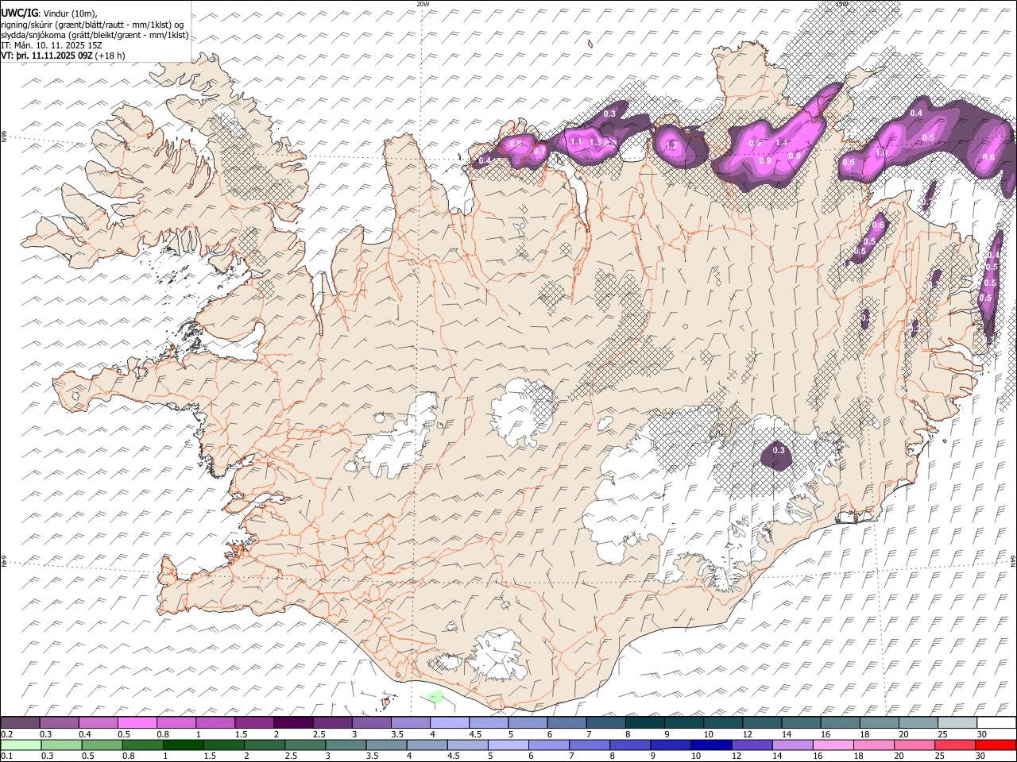Image resolution: width=1017 pixels, height=762 pixels.
Task: Click the small green rain patch off south coast
Action: pos(435,696)
